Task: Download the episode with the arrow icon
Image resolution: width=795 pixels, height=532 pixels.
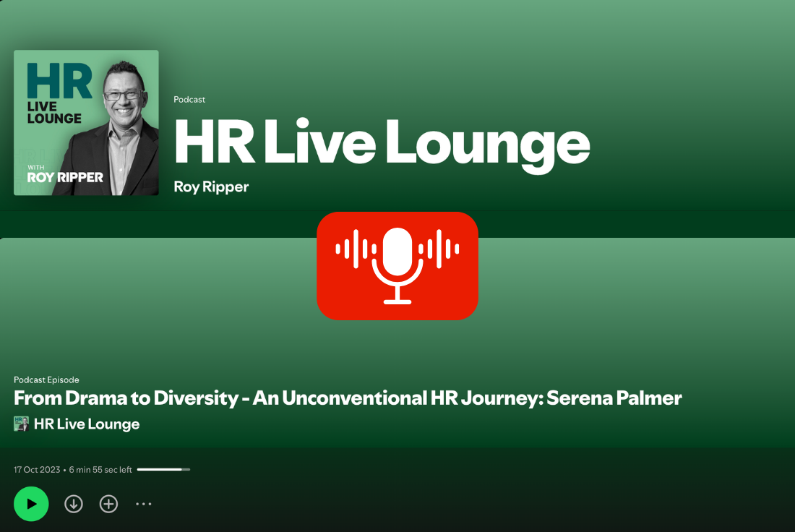Action: point(74,504)
